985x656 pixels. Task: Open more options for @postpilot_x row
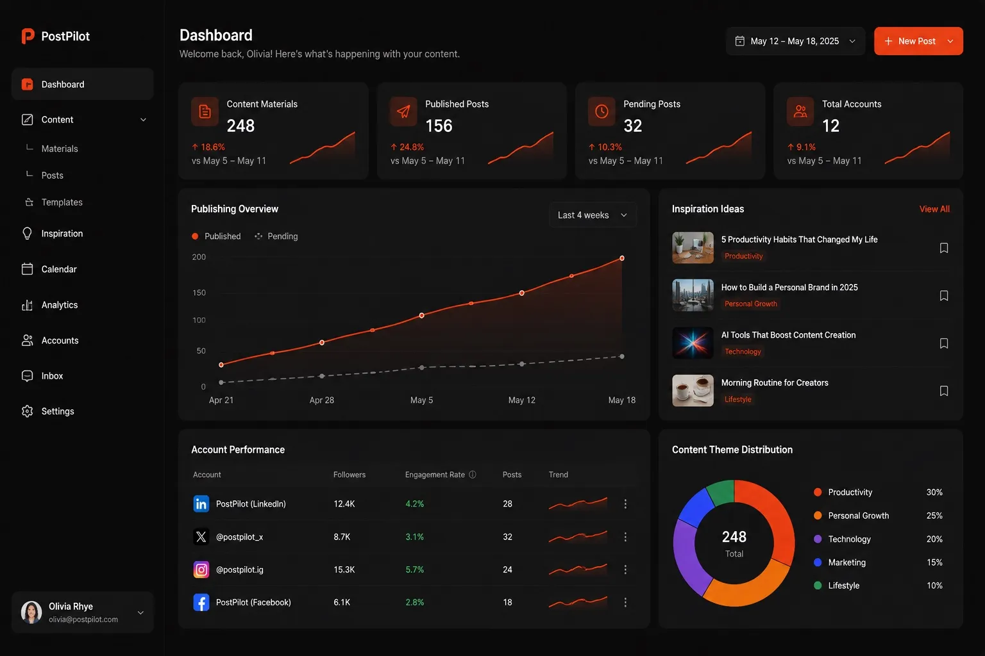coord(625,537)
